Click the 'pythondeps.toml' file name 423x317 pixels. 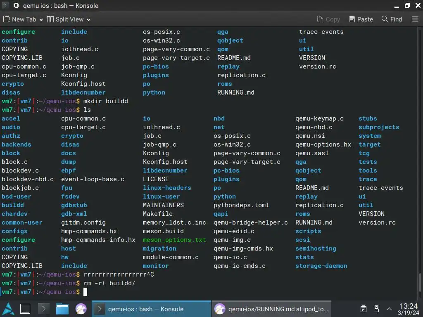pyautogui.click(x=241, y=205)
